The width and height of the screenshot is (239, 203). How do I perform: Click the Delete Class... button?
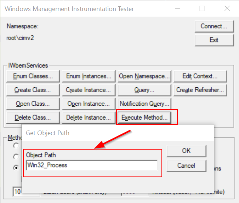coord(33,117)
